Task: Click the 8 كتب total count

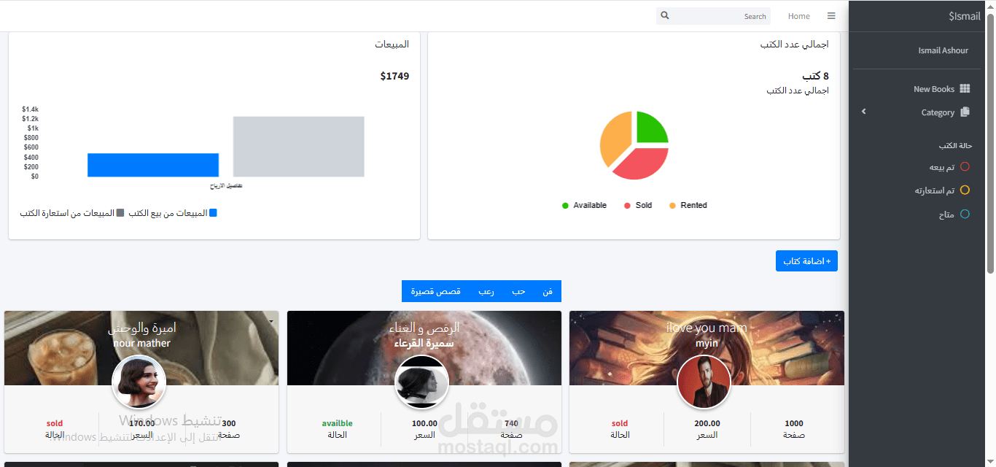Action: coord(815,76)
